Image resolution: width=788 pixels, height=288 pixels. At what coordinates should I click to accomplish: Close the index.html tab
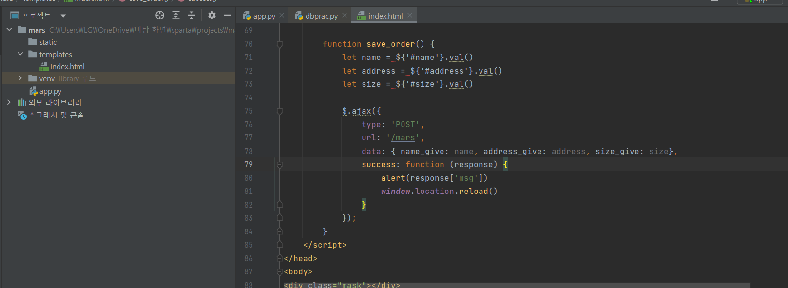(x=410, y=16)
